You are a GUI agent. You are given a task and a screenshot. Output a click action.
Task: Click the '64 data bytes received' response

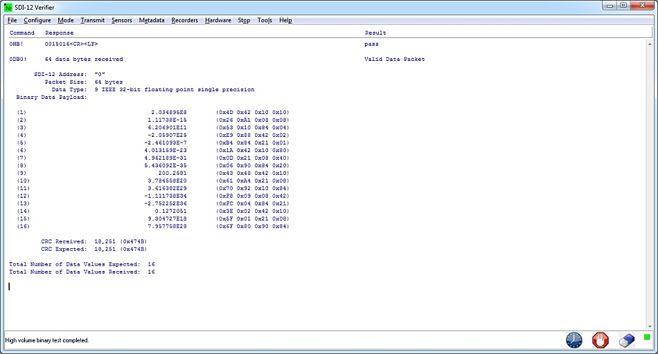coord(84,59)
